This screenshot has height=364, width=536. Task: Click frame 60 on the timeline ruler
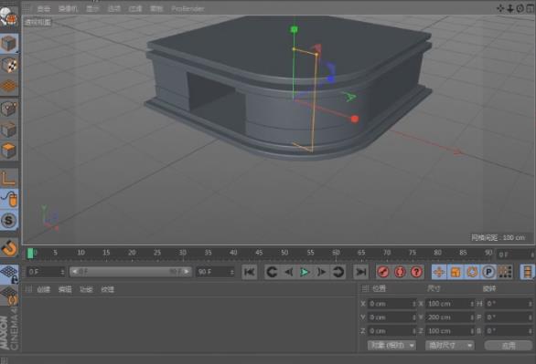(x=336, y=253)
